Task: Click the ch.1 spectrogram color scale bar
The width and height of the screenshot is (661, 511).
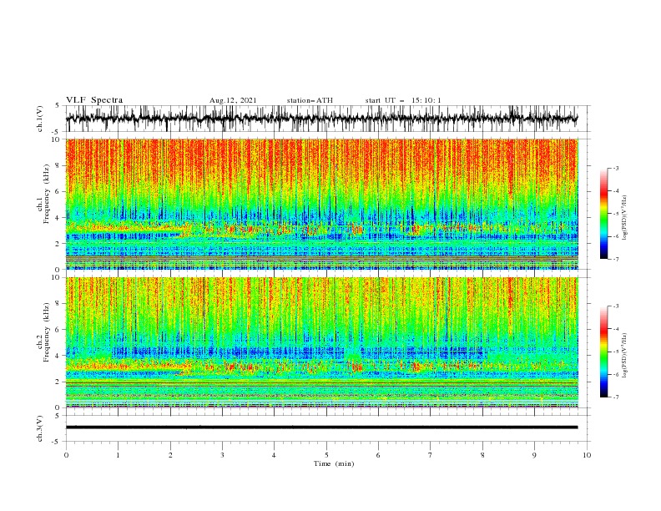Action: 604,214
